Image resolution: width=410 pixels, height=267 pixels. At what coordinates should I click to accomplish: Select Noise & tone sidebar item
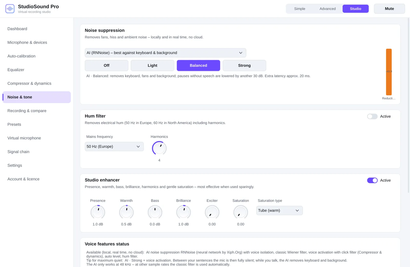pos(37,97)
